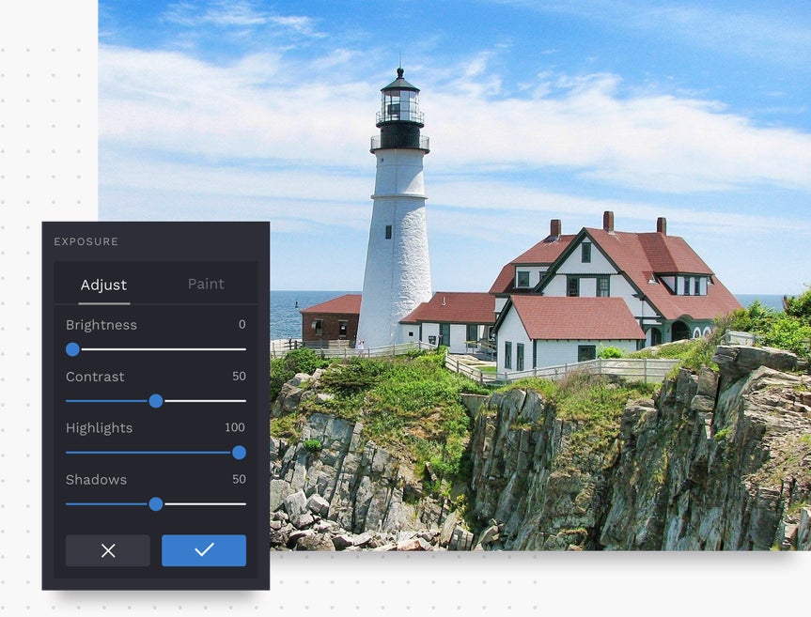Apply exposure changes with checkmark button
The image size is (811, 617).
pos(204,550)
